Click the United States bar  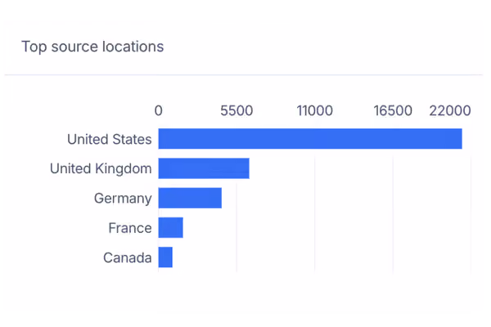pyautogui.click(x=310, y=139)
